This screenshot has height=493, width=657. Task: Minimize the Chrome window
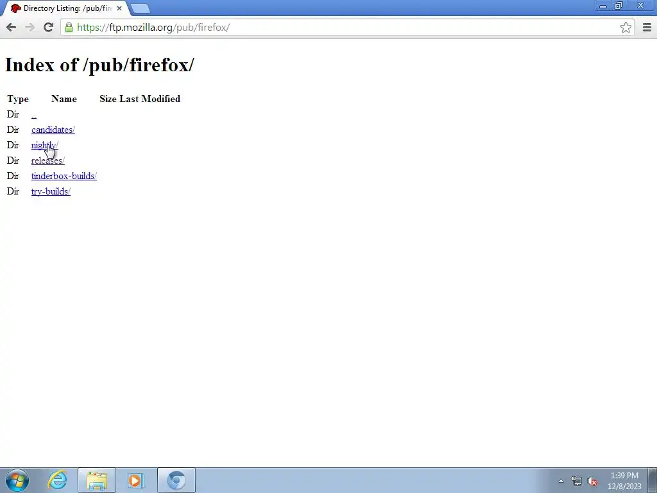pos(603,6)
